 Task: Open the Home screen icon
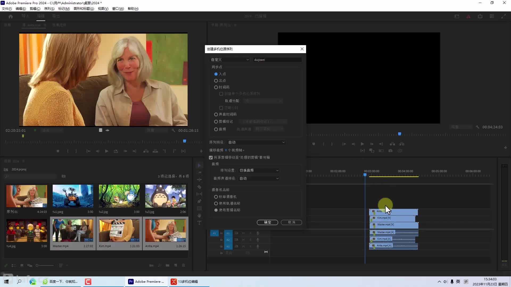[11, 16]
